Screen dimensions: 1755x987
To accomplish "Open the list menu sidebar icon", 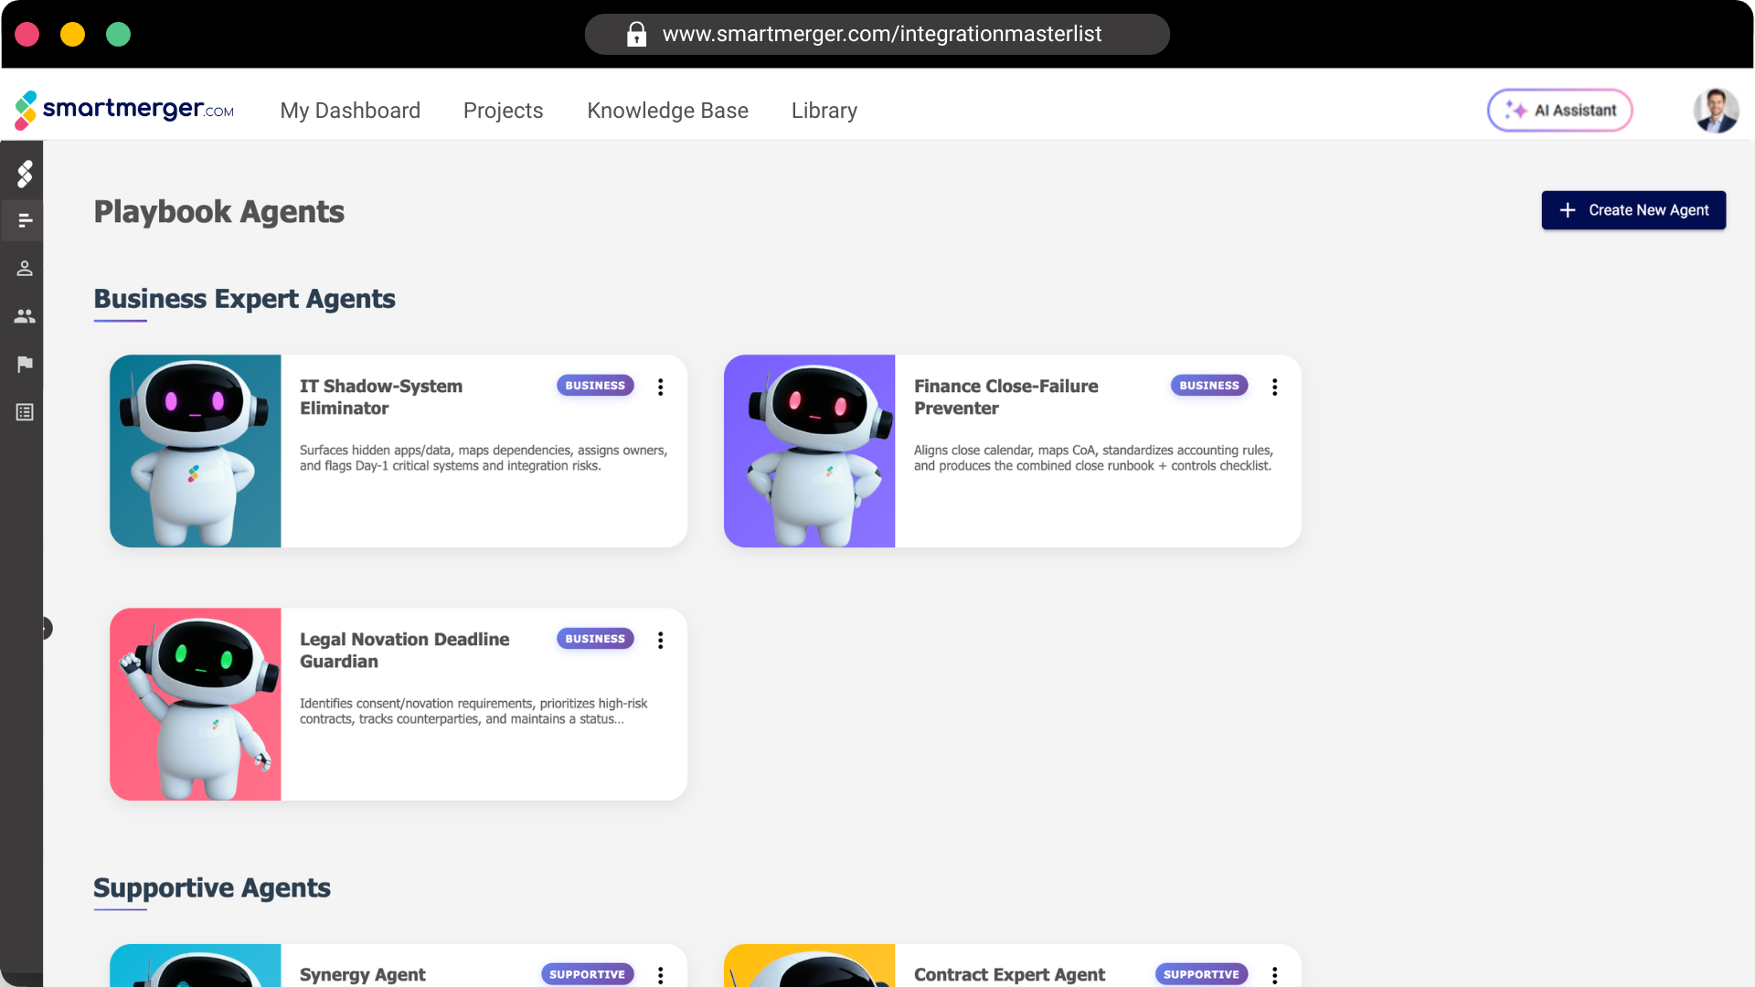I will coord(25,220).
